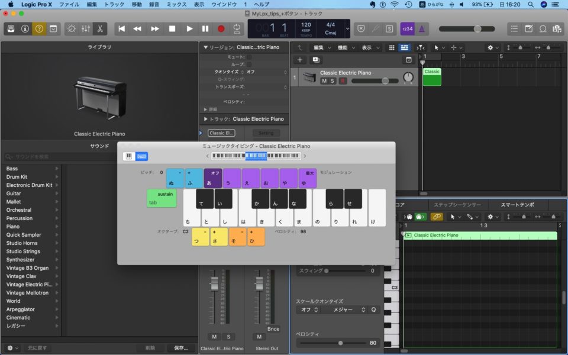
Task: Mute the Classic Electric Piano track
Action: pyautogui.click(x=324, y=81)
